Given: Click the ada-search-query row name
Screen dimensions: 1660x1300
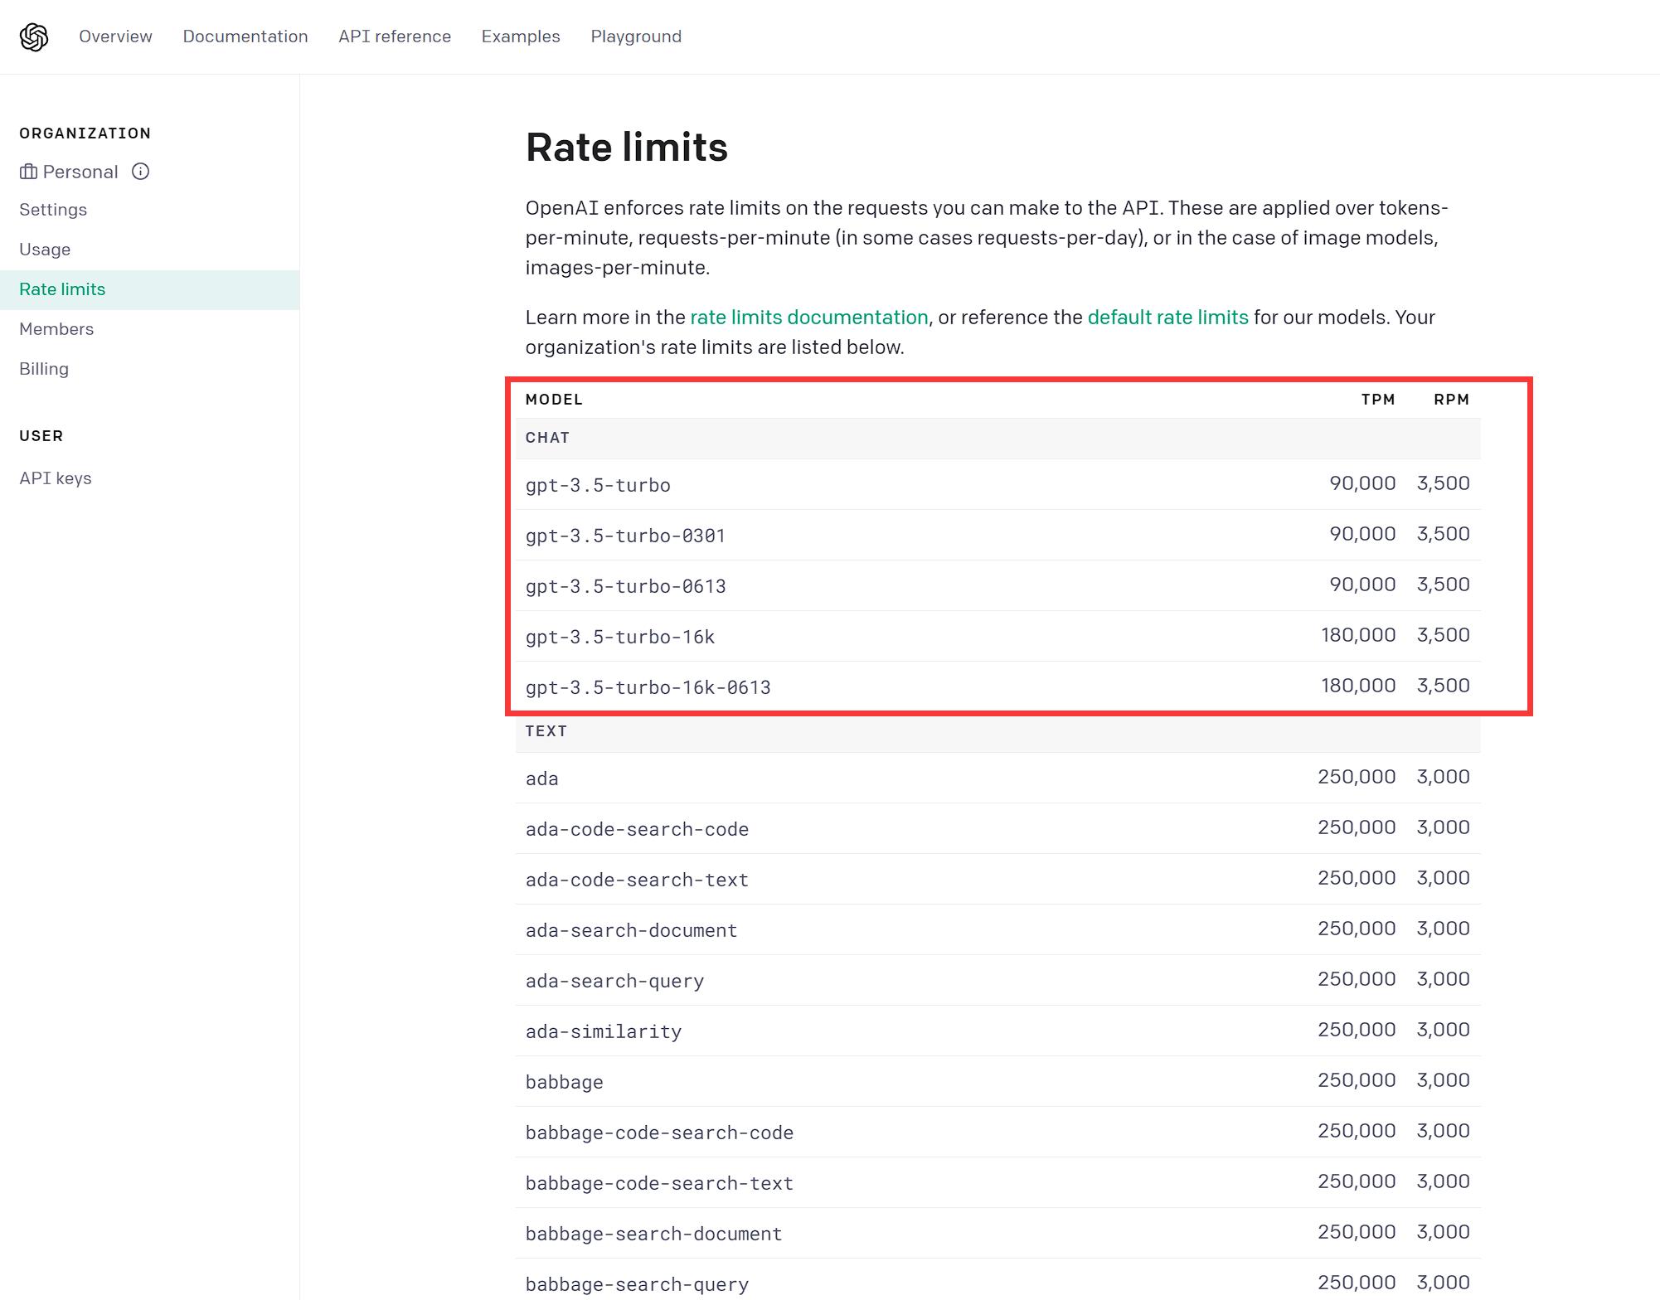Looking at the screenshot, I should [615, 981].
